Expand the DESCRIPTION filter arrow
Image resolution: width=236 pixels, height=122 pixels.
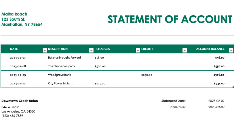[x=91, y=51]
